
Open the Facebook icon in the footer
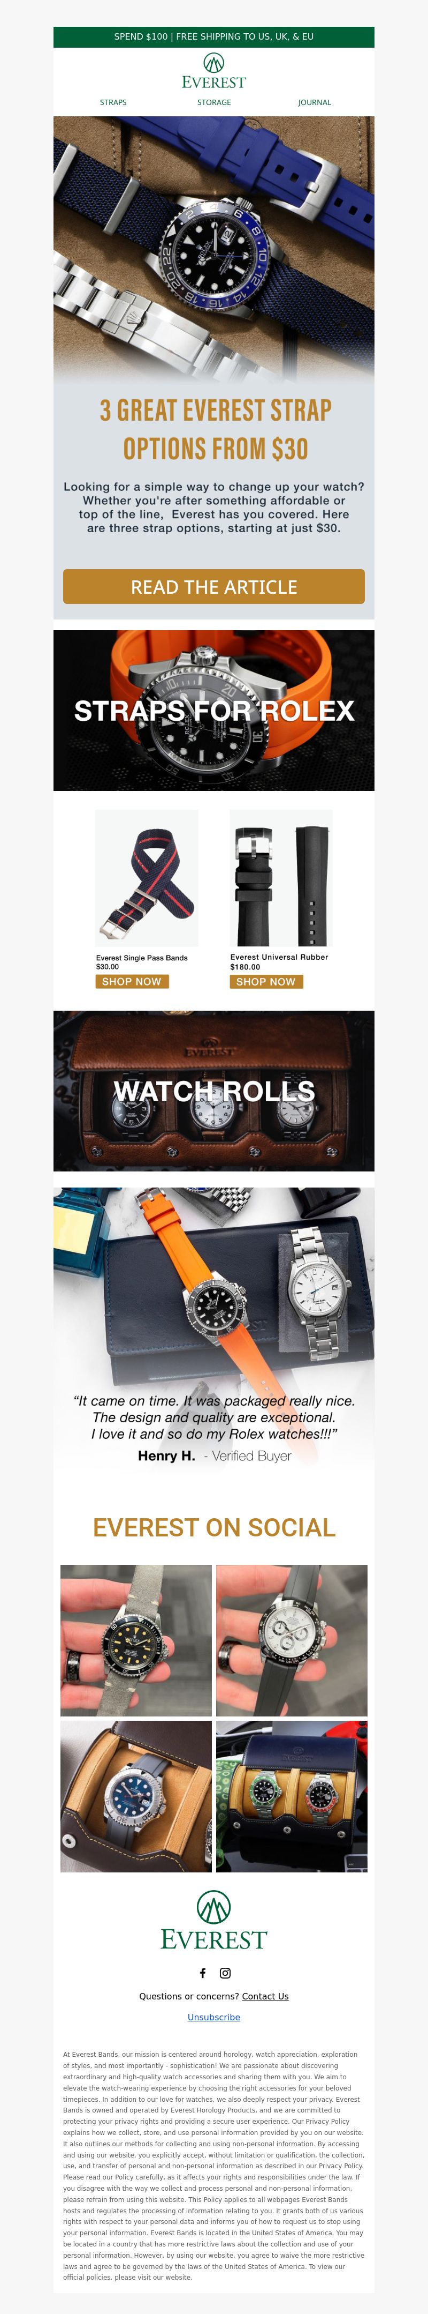203,1973
